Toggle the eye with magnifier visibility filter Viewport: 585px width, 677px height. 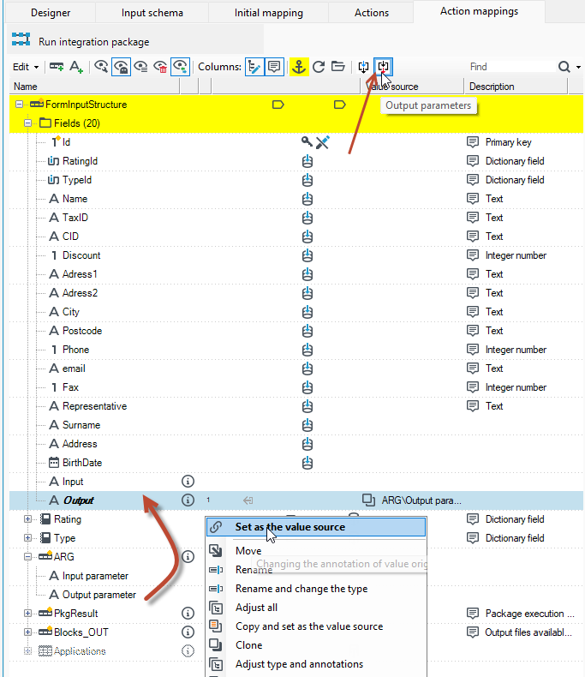[x=101, y=67]
